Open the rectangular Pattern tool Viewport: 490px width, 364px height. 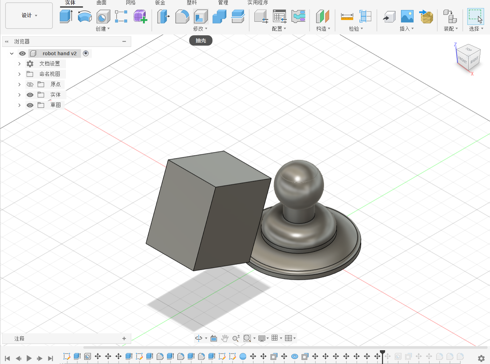121,16
